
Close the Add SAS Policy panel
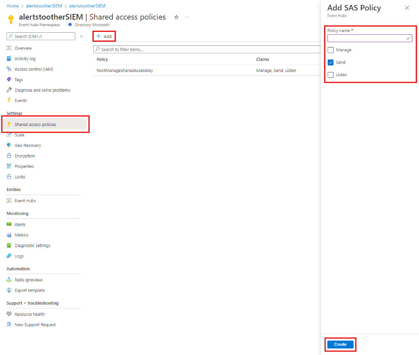pyautogui.click(x=407, y=8)
